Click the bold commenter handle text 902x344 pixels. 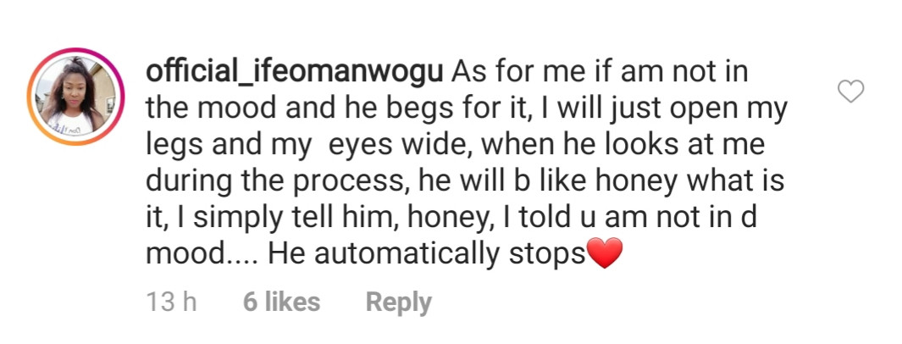pyautogui.click(x=294, y=73)
